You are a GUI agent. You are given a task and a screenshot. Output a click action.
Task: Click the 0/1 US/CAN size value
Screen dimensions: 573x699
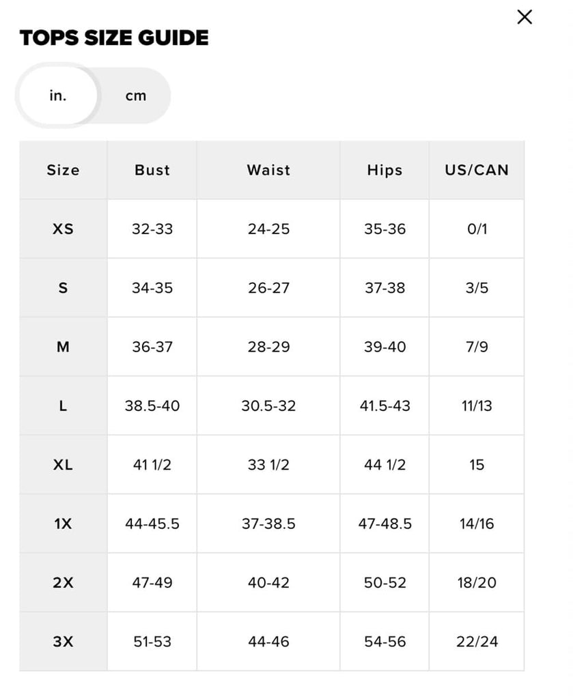point(477,229)
